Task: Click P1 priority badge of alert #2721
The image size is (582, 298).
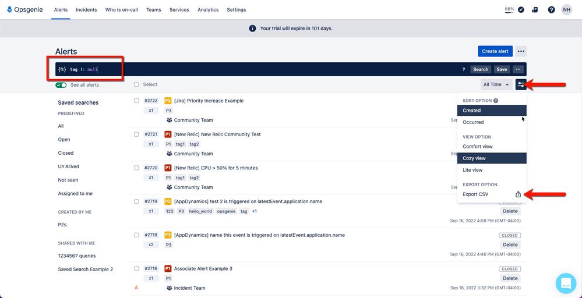Action: coord(168,134)
